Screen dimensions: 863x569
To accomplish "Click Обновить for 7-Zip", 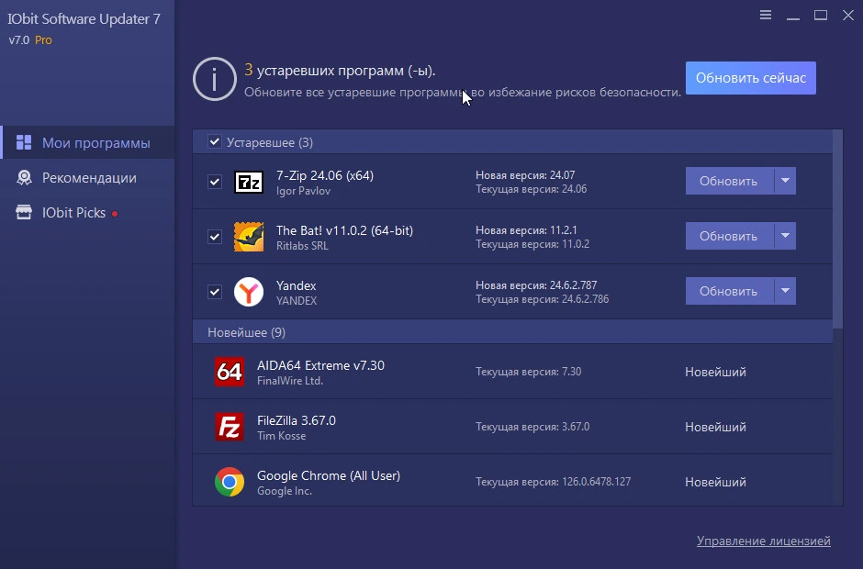I will tap(729, 181).
